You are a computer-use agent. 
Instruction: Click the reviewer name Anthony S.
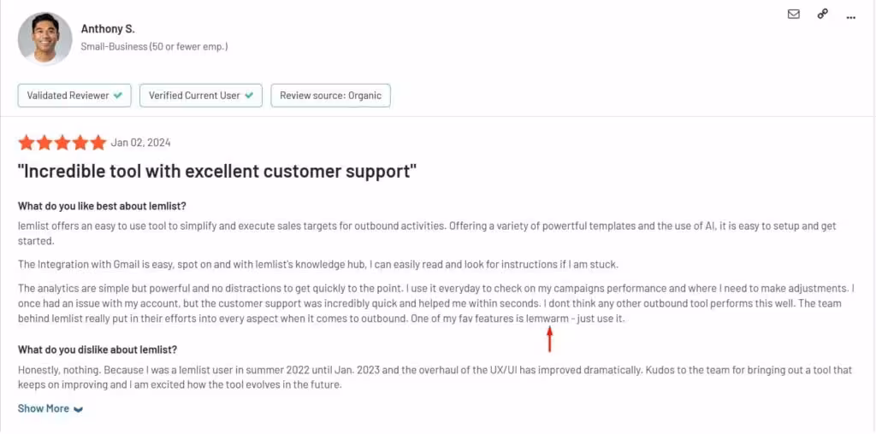coord(107,29)
